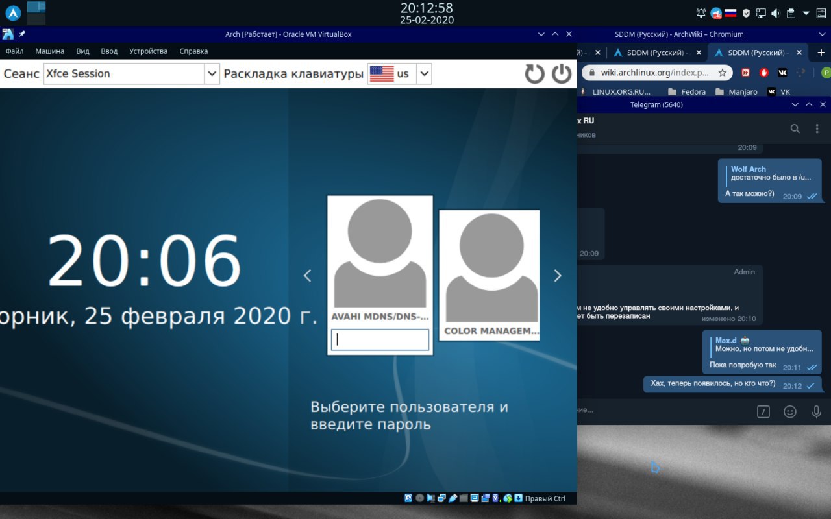Open notifications bell in system tray
The width and height of the screenshot is (831, 519).
(701, 13)
